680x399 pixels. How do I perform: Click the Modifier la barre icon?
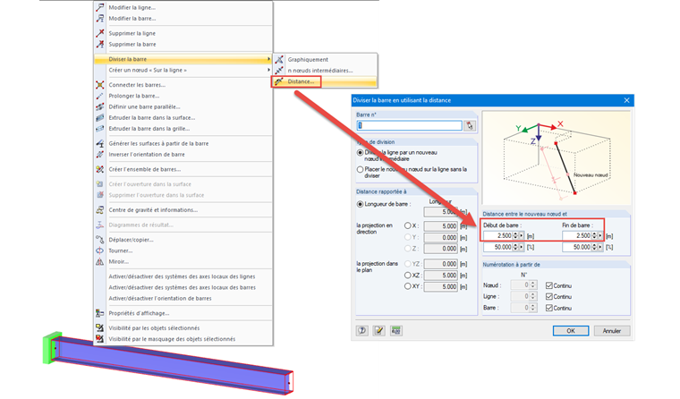[100, 18]
